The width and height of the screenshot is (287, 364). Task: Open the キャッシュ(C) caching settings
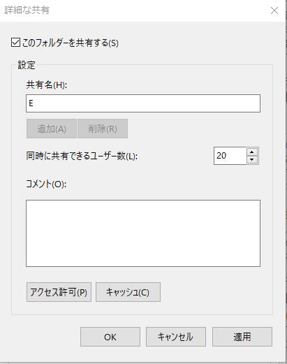[128, 292]
